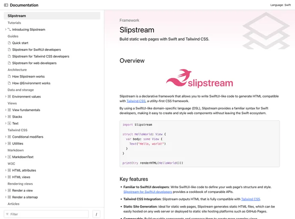Expand the Render a sitemap section
Viewport: 295px width, 219px height.
point(6,197)
